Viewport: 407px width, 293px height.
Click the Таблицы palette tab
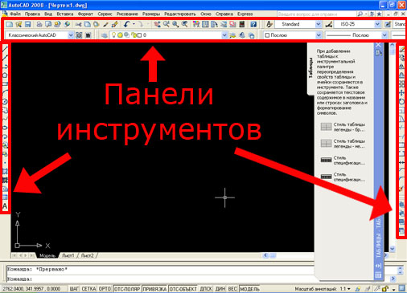(310, 68)
